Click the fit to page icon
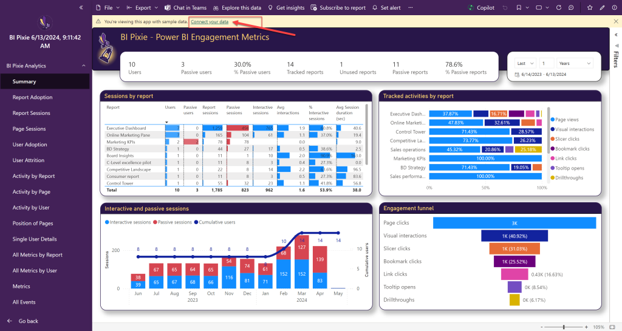 (x=612, y=327)
